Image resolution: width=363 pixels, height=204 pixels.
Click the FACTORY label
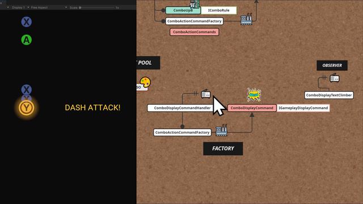coord(223,148)
